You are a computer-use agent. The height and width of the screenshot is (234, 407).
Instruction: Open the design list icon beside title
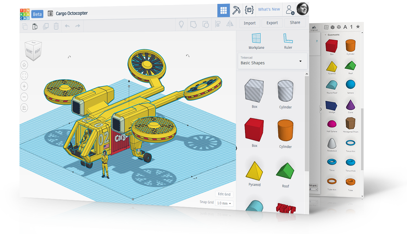[50, 13]
